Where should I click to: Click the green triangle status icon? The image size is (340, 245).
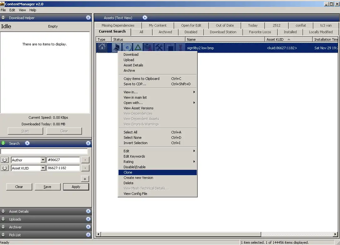click(138, 48)
